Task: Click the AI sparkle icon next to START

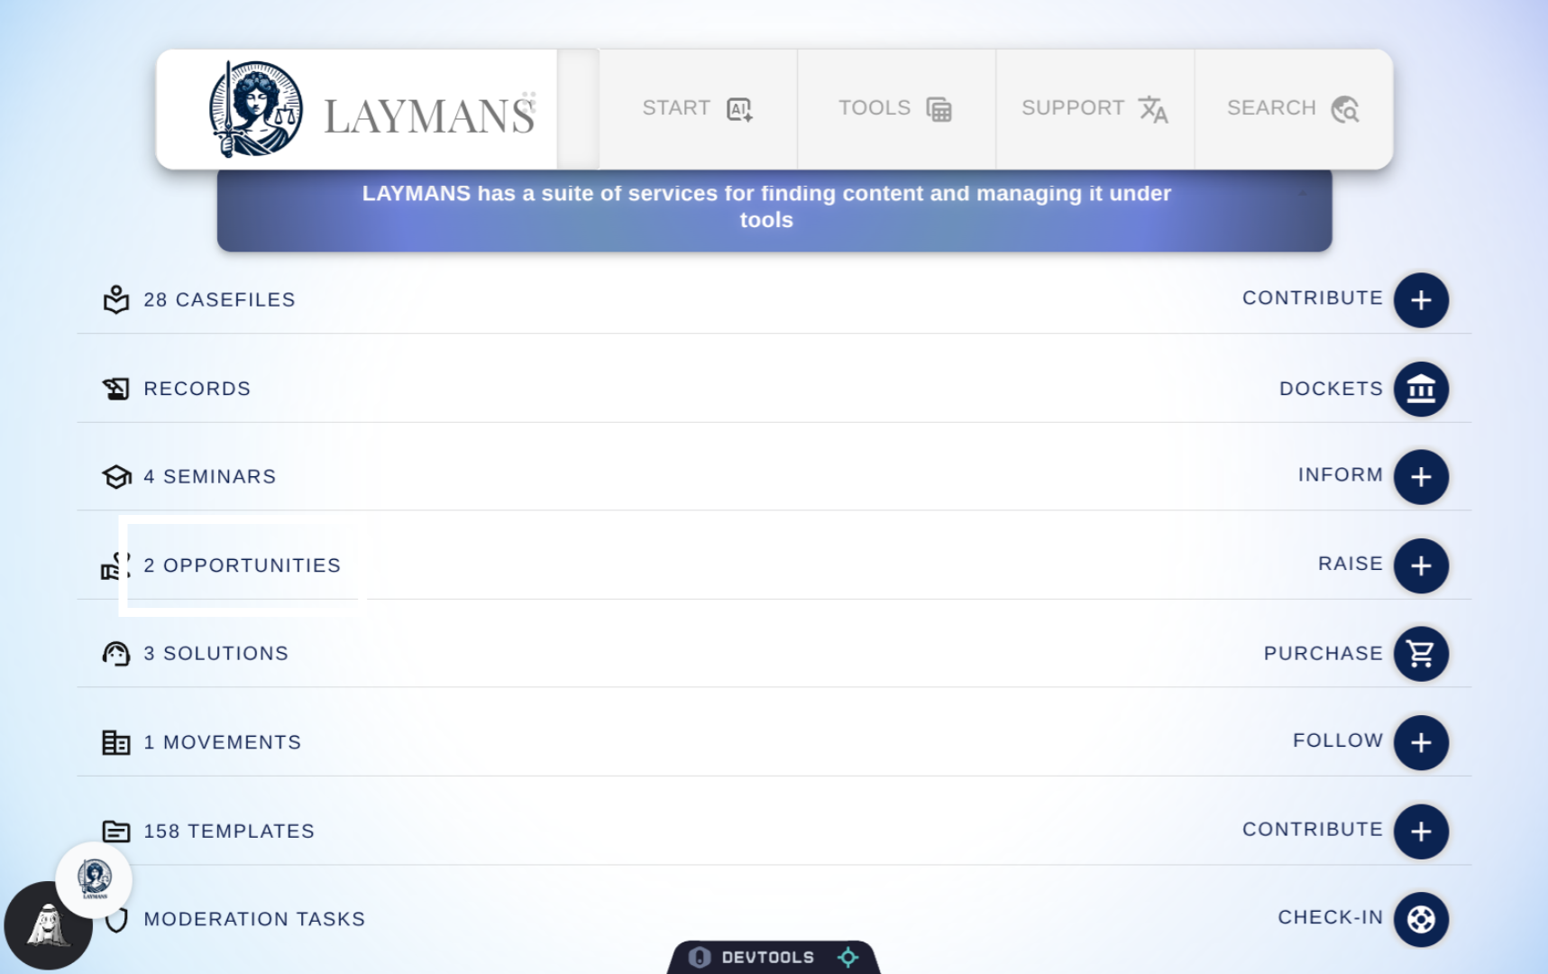Action: (x=738, y=107)
